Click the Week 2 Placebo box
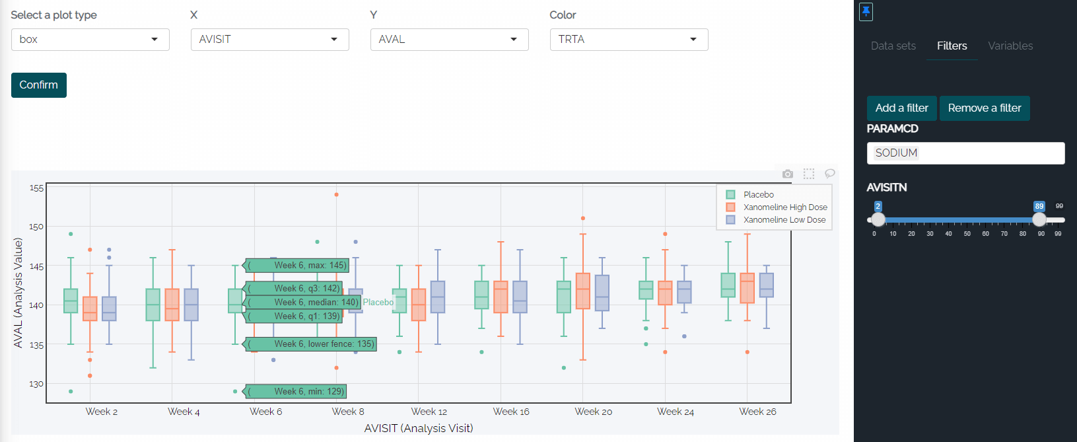Viewport: 1077px width, 442px height. click(x=71, y=301)
